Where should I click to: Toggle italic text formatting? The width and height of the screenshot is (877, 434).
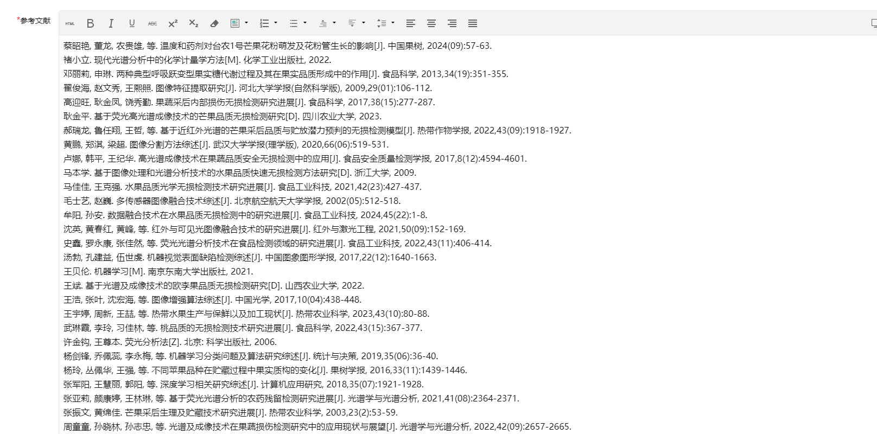pyautogui.click(x=111, y=23)
